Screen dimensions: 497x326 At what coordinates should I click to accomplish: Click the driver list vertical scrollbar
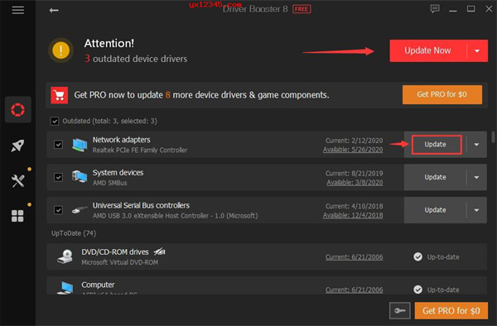point(493,137)
